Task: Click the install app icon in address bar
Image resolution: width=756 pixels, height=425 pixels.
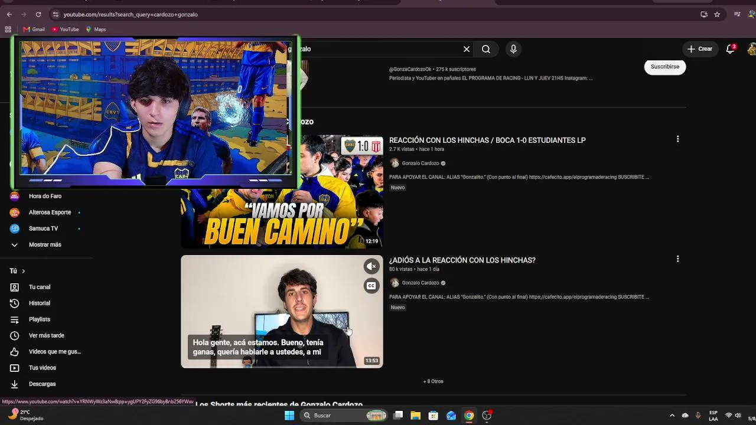Action: (x=703, y=14)
